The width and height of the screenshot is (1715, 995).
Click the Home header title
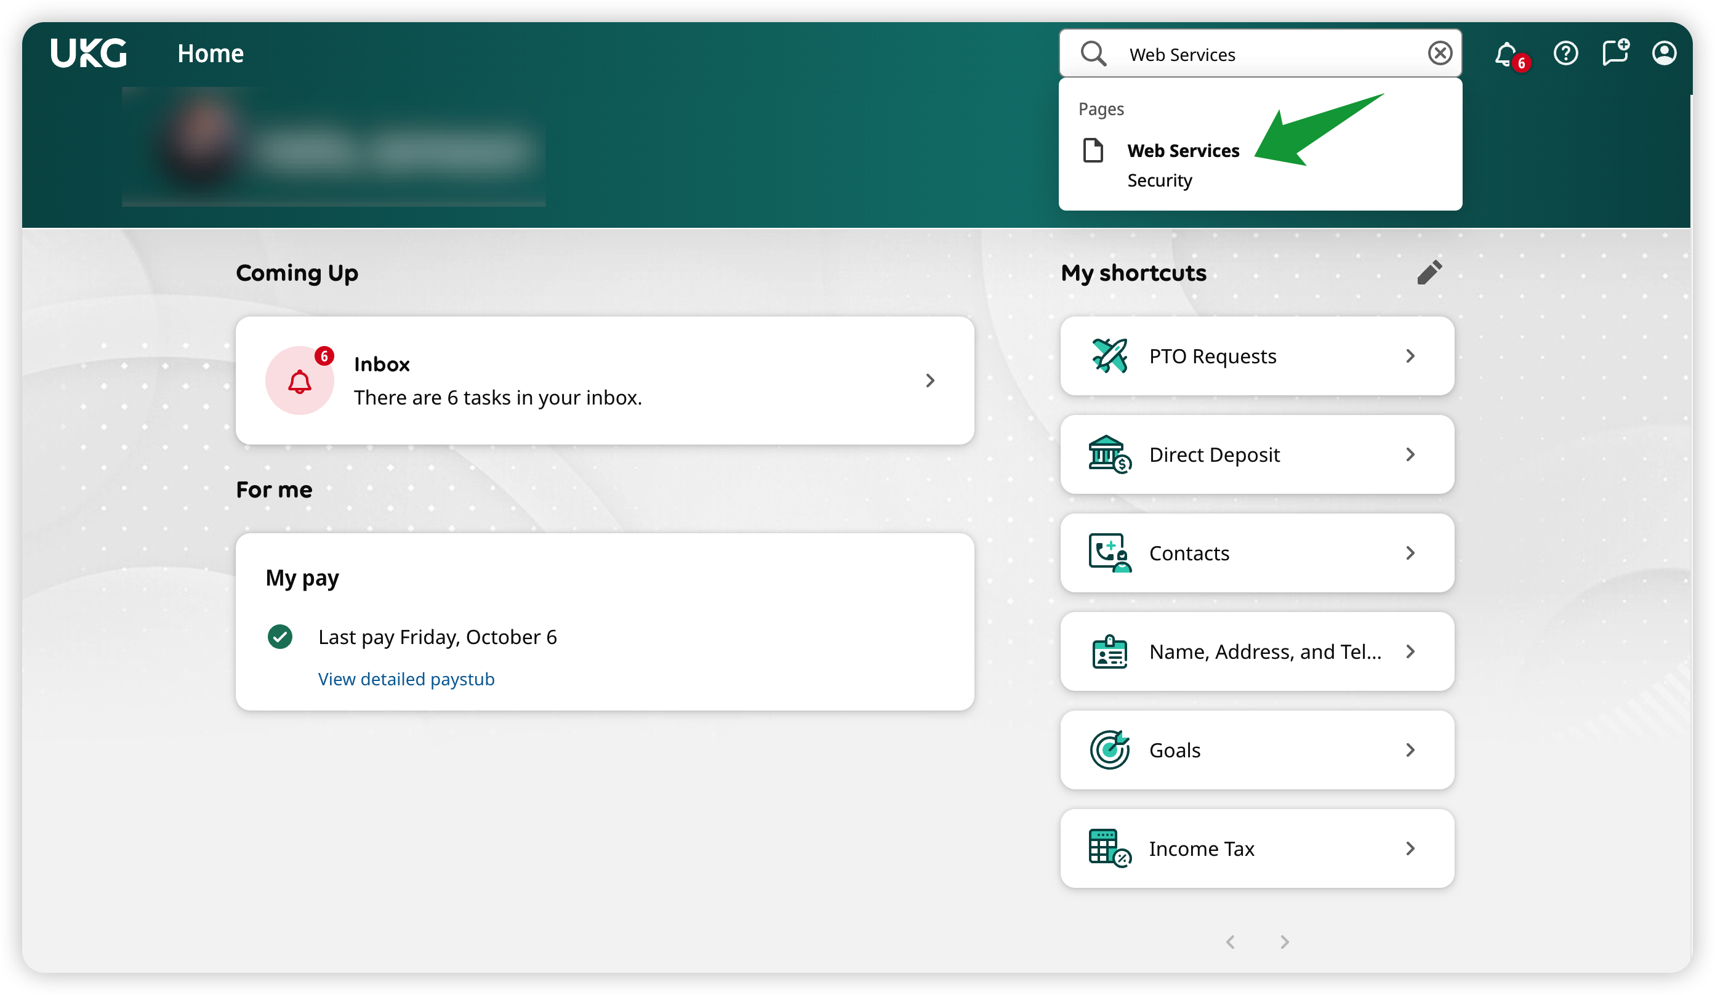coord(211,54)
